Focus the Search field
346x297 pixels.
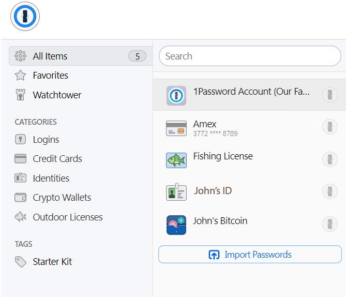(x=250, y=56)
